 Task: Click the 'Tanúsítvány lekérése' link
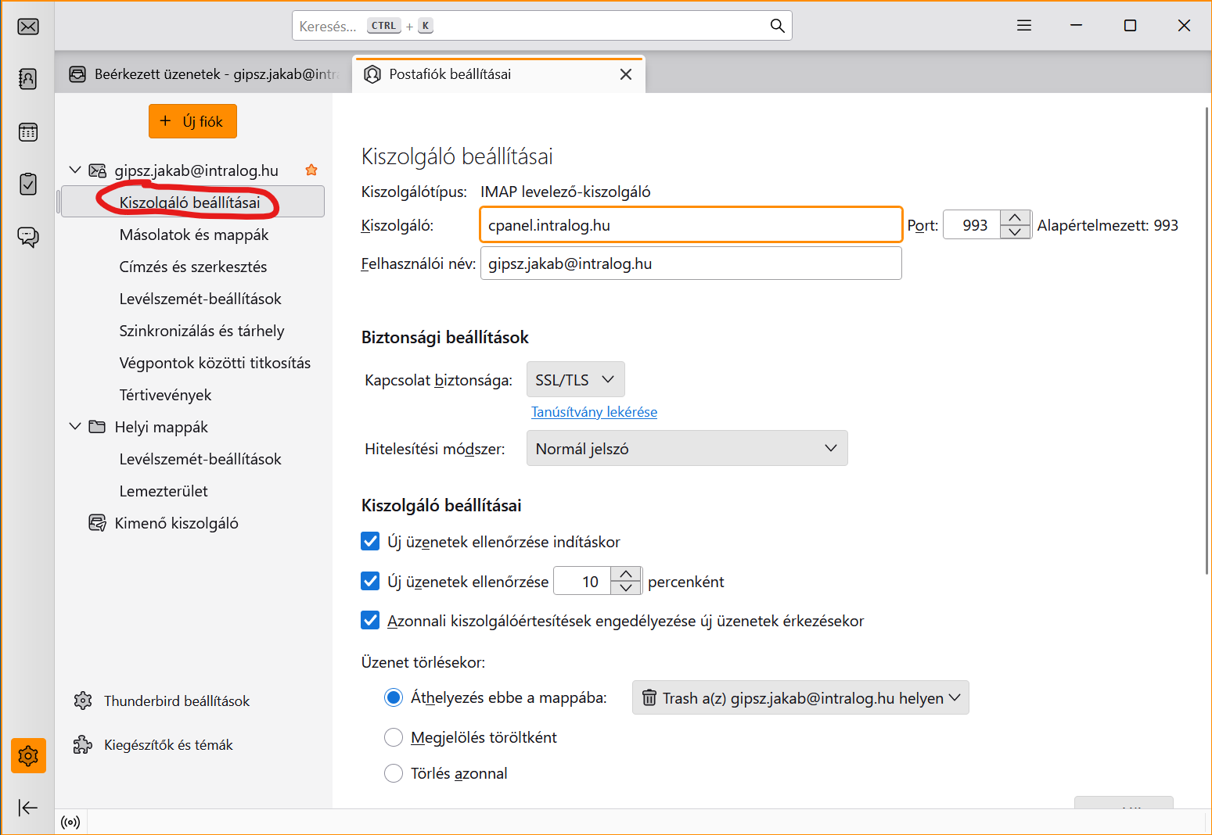pyautogui.click(x=594, y=412)
